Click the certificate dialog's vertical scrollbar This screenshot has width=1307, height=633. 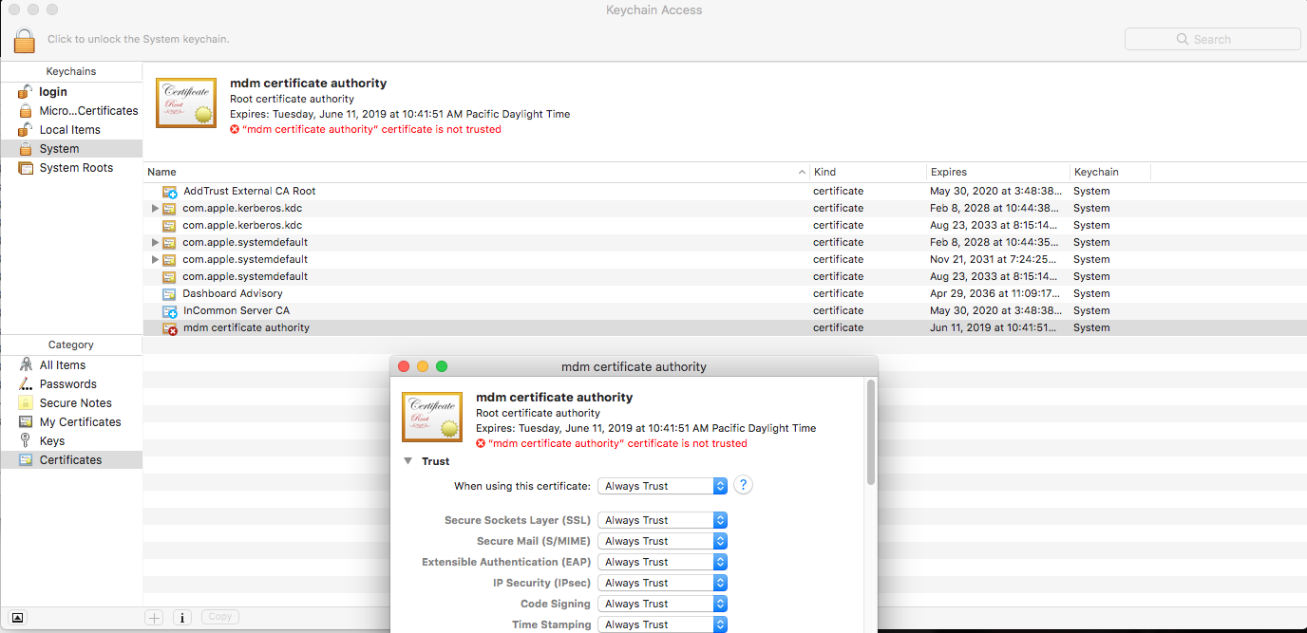click(x=871, y=432)
